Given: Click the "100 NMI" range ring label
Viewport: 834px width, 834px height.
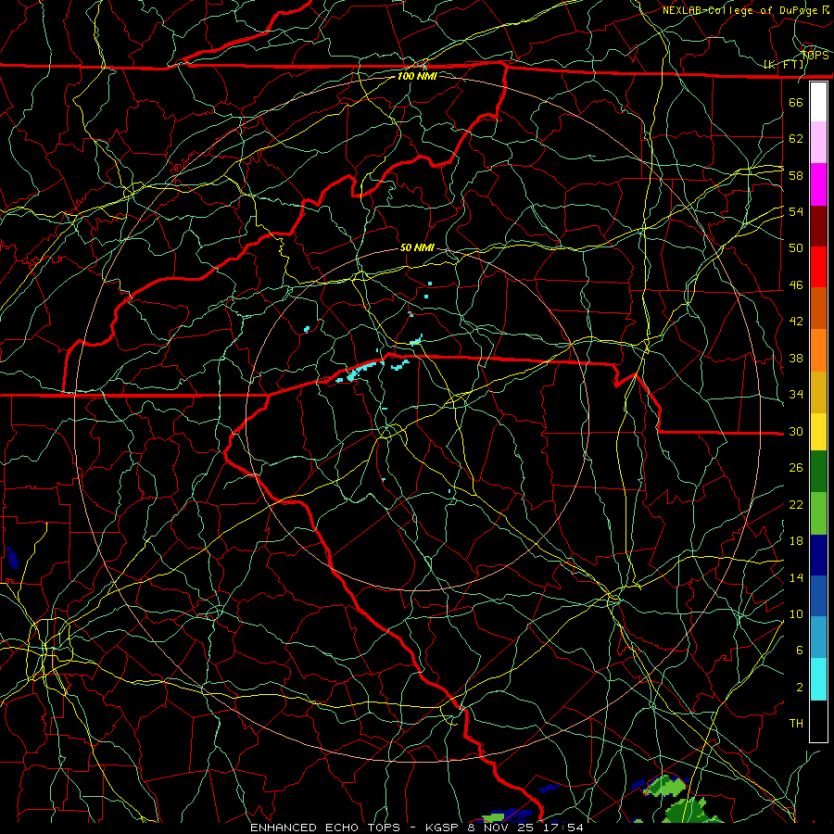Looking at the screenshot, I should pos(417,76).
